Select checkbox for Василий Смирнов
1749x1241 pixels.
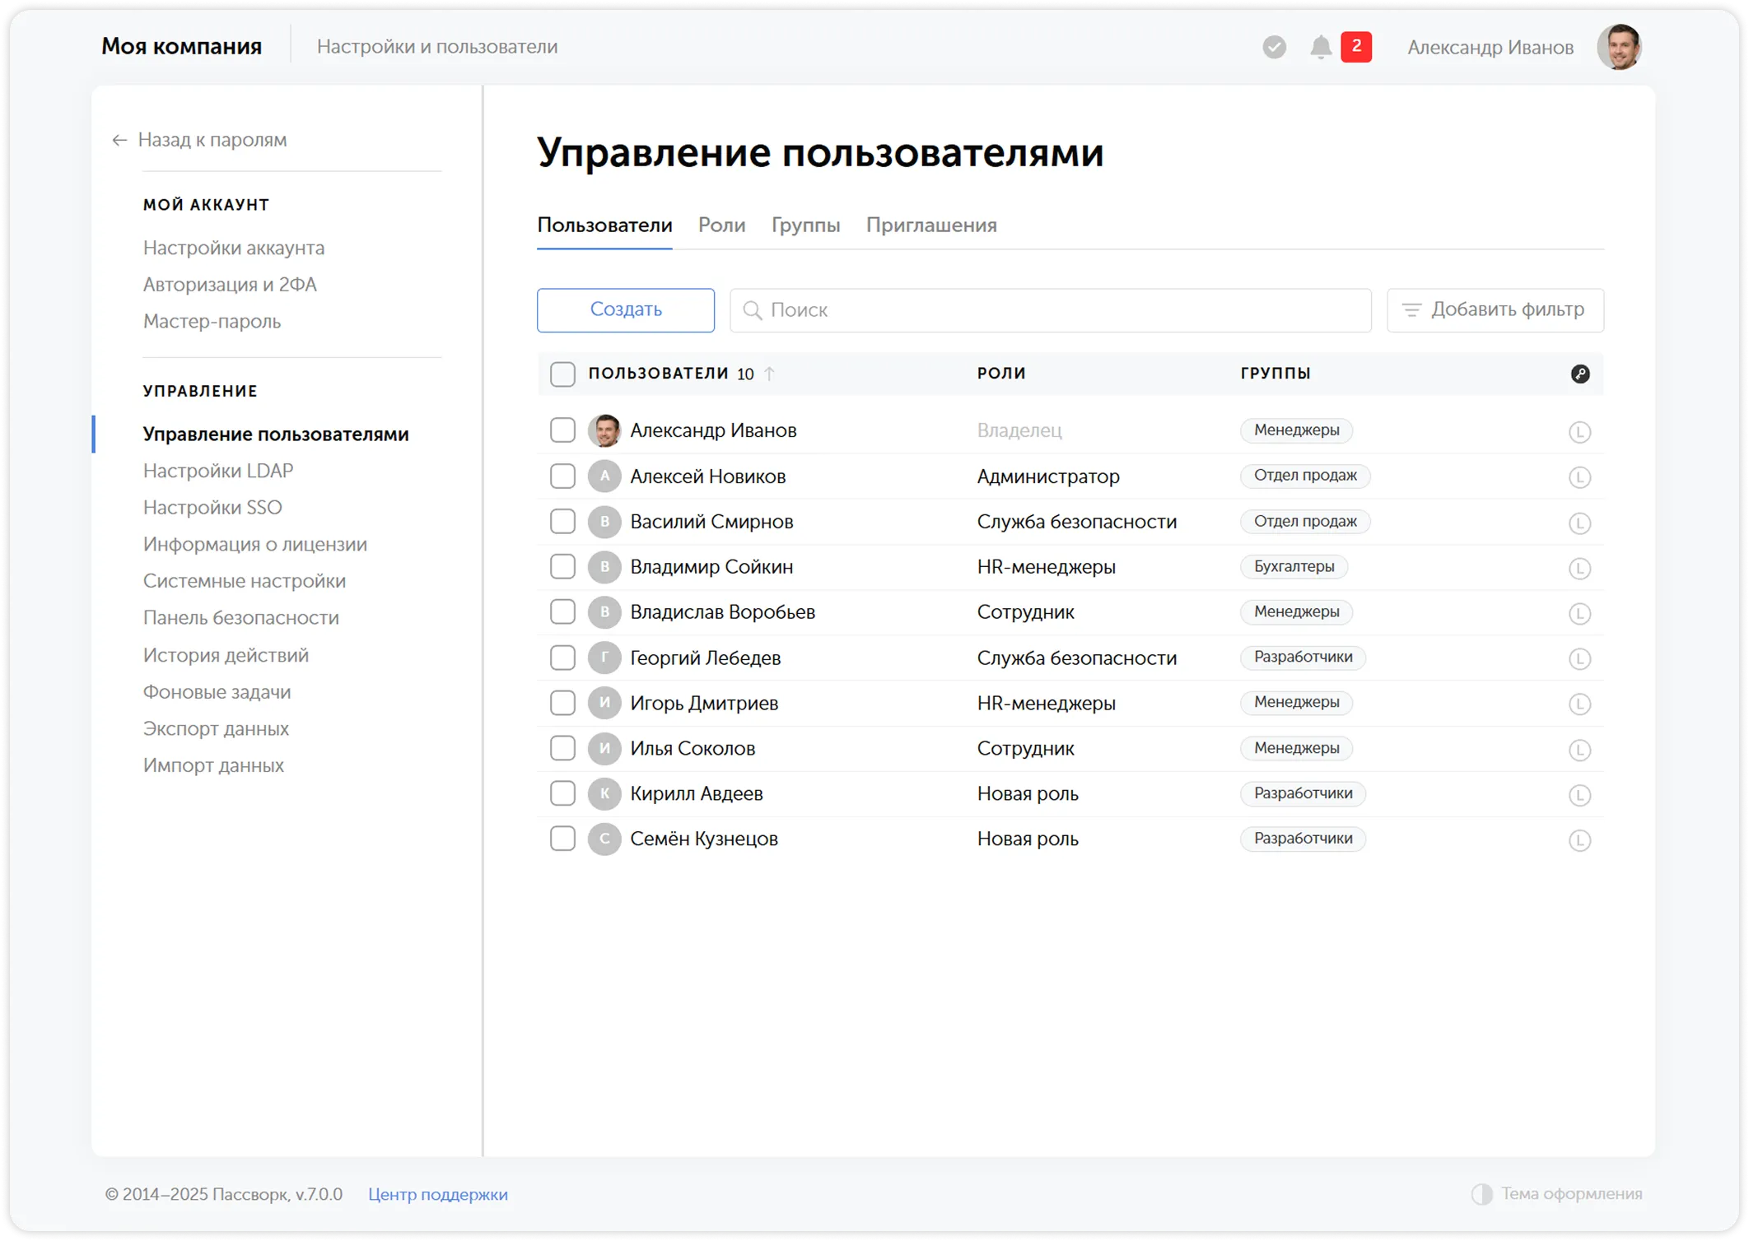[562, 521]
